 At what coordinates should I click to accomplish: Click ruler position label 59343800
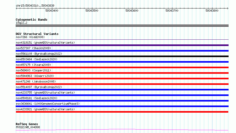tap(212, 11)
